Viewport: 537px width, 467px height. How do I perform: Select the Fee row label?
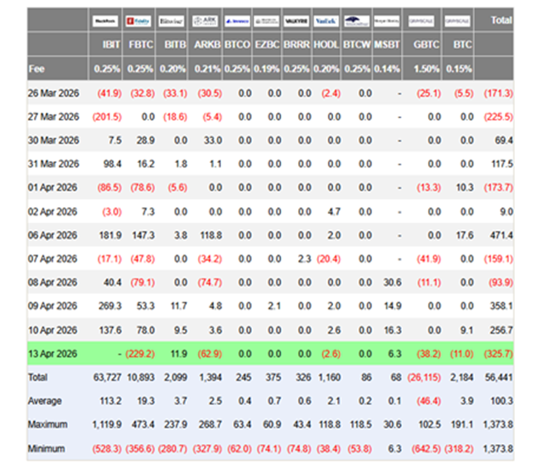(37, 69)
